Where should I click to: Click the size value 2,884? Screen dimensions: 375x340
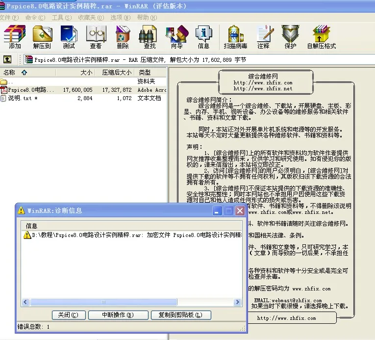pyautogui.click(x=85, y=98)
